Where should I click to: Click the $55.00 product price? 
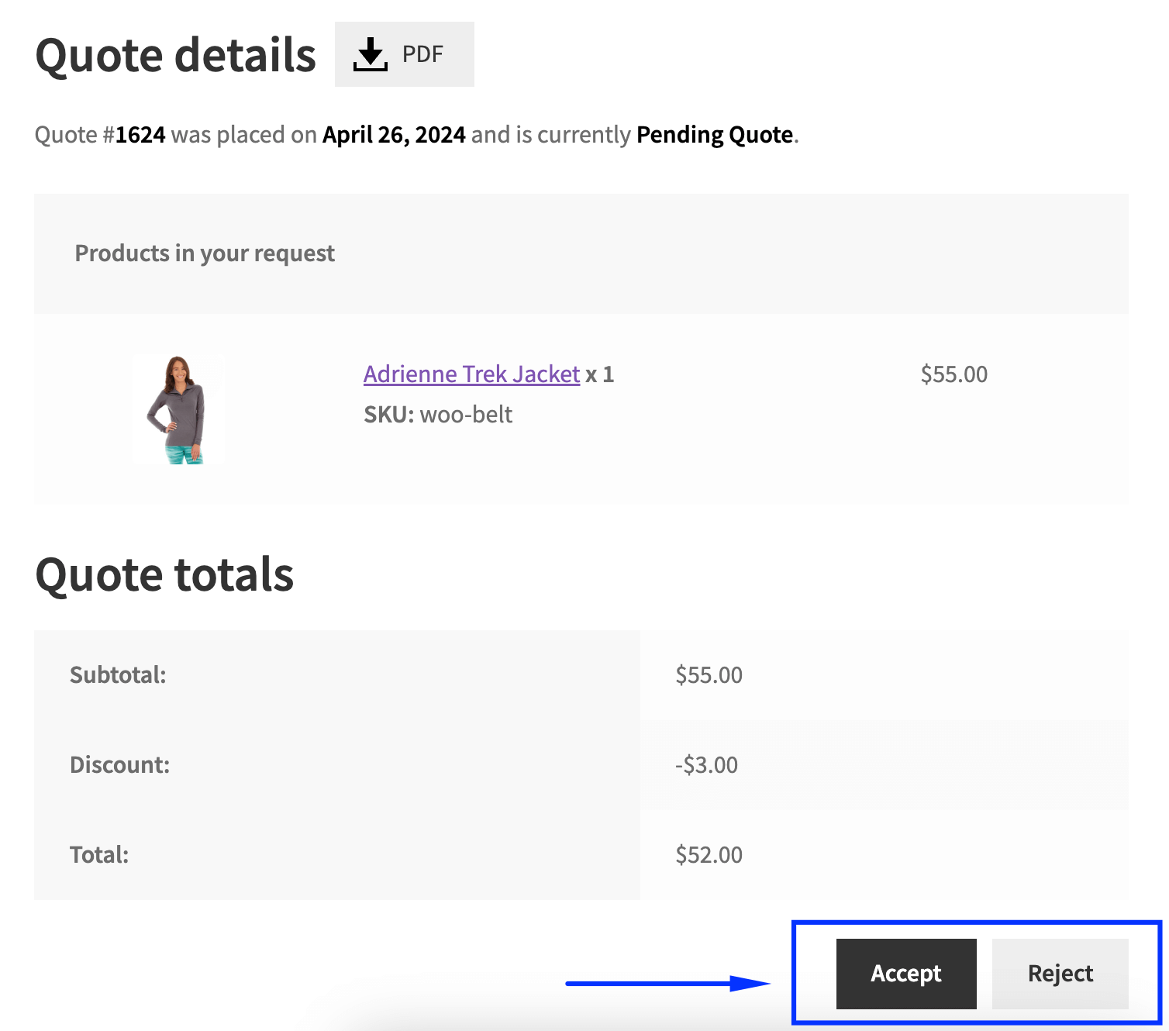click(954, 374)
